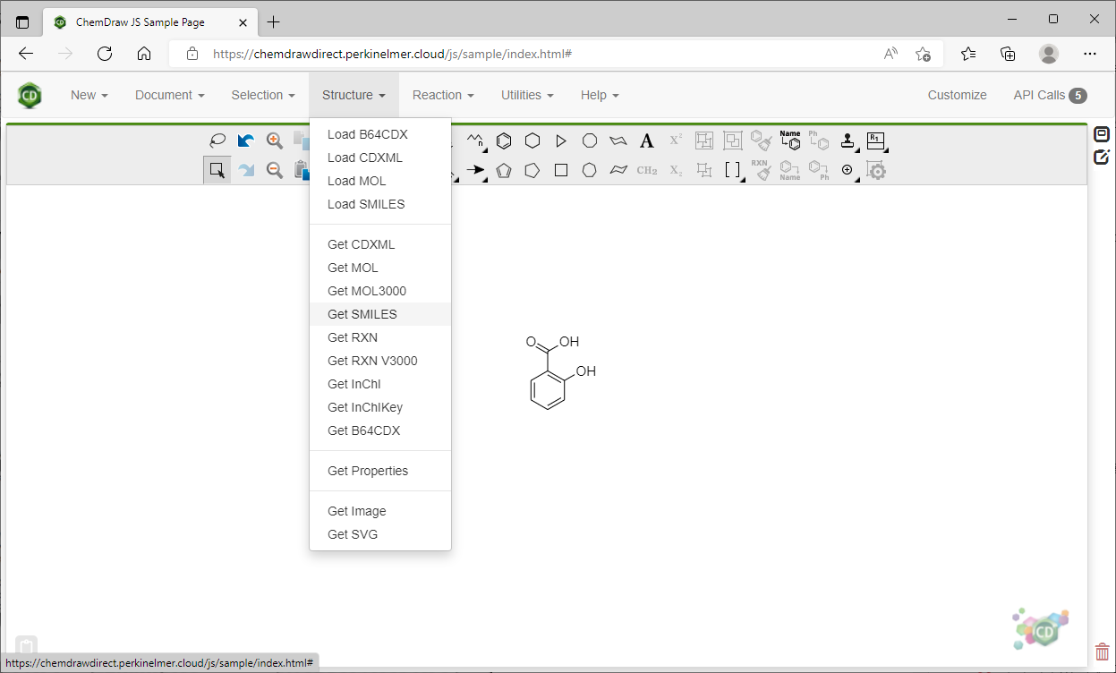Click the trash can icon at bottom right
Screen dimensions: 1116x673
1103,652
